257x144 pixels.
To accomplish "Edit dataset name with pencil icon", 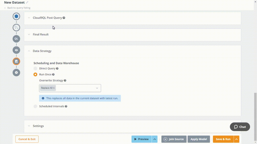I will pyautogui.click(x=27, y=2).
